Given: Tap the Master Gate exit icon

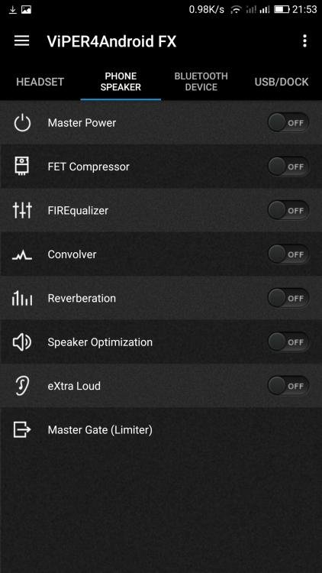Looking at the screenshot, I should point(22,429).
